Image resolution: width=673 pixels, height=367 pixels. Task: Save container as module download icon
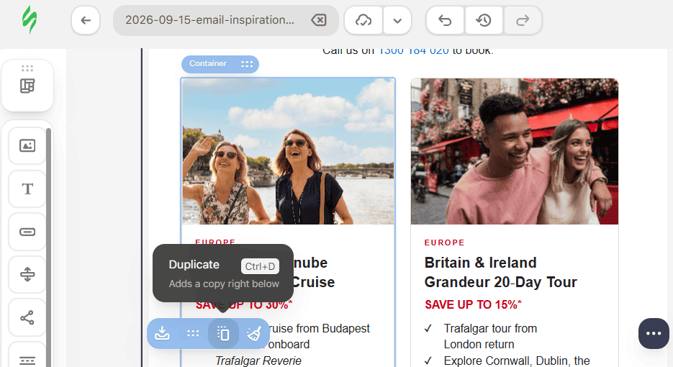(162, 333)
